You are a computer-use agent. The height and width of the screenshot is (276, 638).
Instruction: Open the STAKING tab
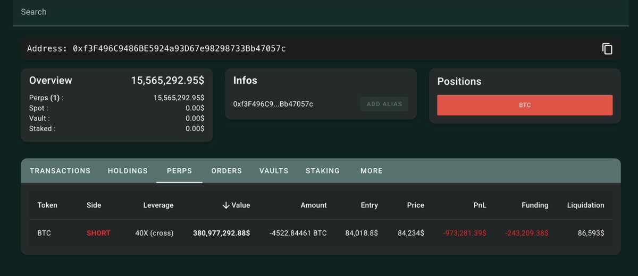tap(323, 171)
